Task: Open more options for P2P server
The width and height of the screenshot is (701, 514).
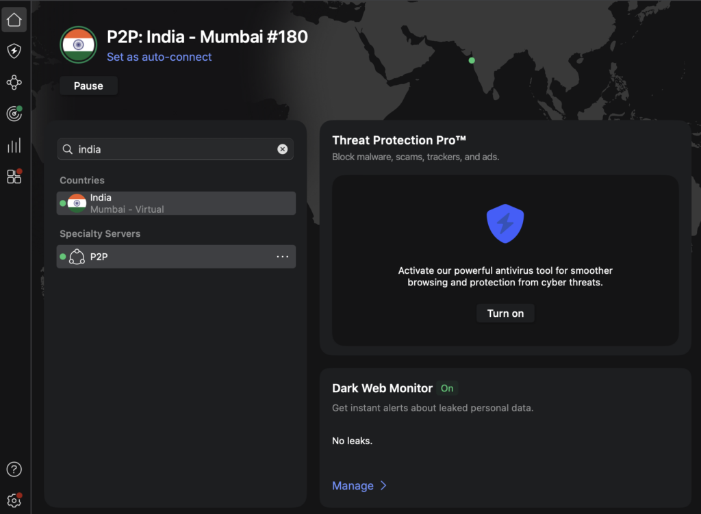Action: (283, 257)
